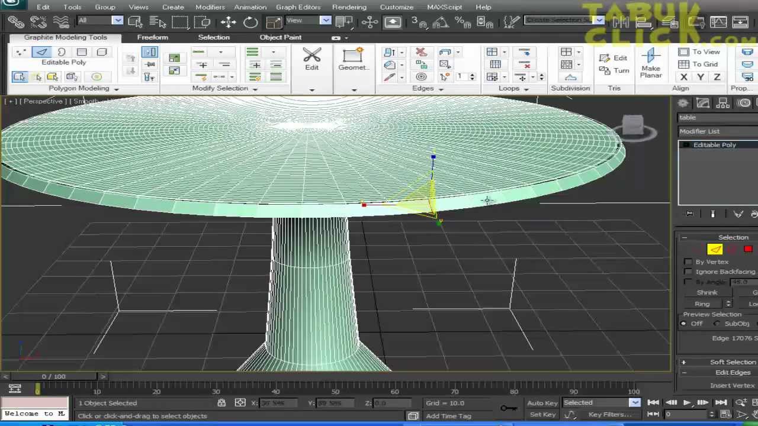
Task: Enable By Angle checkbox
Action: coord(688,282)
